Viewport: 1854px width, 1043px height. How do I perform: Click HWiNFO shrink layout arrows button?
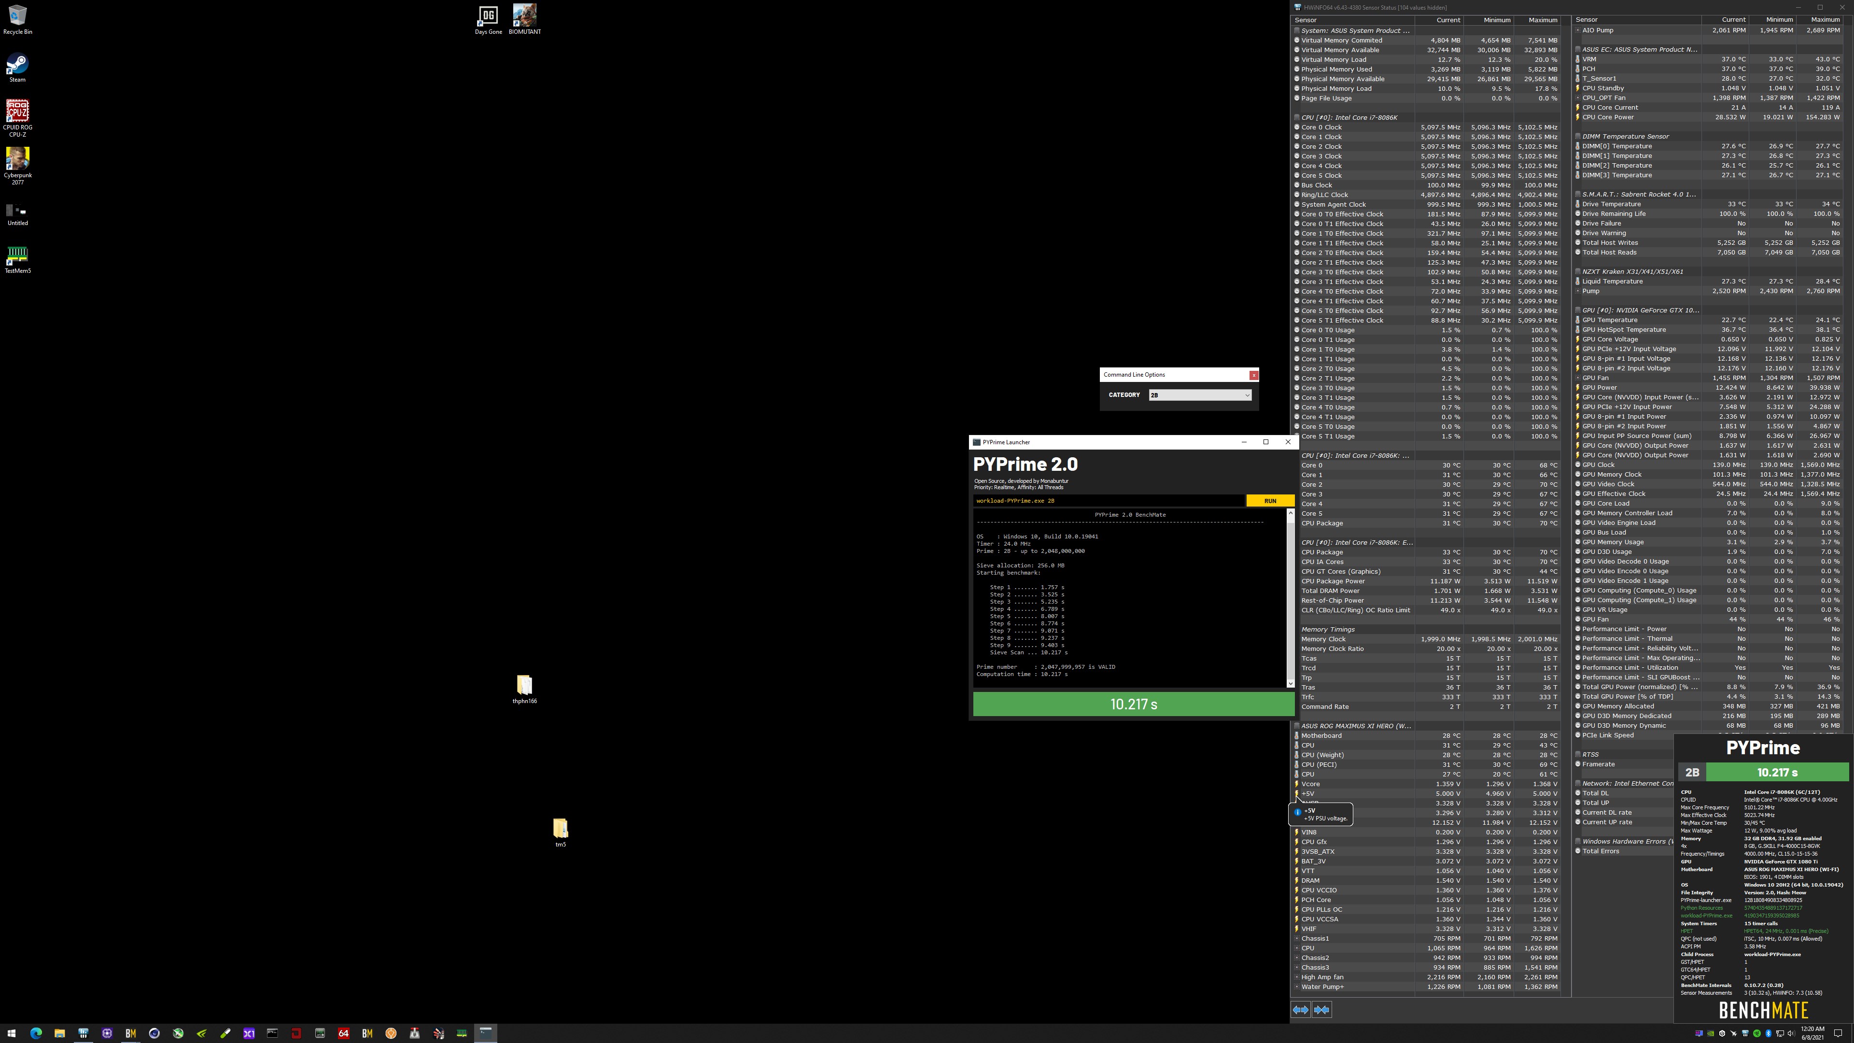(x=1321, y=1010)
